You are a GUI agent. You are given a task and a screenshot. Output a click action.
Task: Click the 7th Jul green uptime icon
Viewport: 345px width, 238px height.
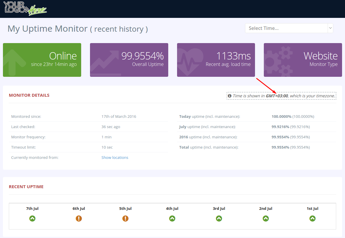click(x=32, y=218)
